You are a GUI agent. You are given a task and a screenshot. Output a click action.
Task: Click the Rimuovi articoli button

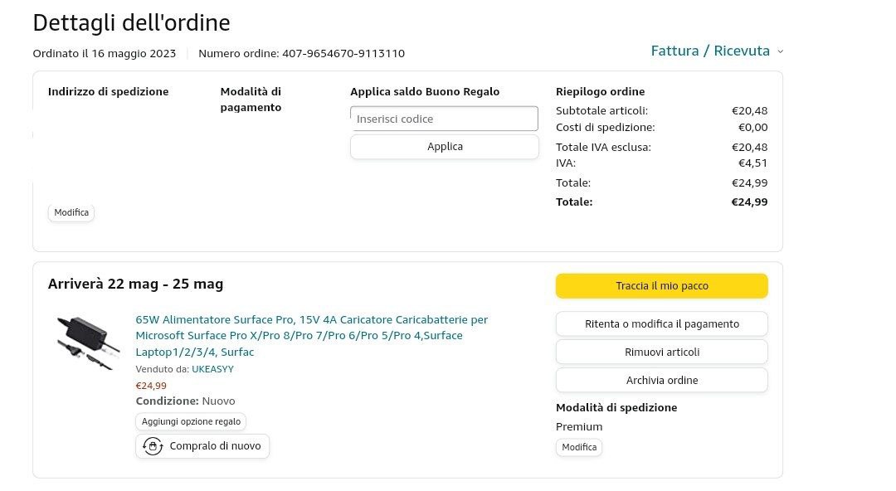(661, 352)
